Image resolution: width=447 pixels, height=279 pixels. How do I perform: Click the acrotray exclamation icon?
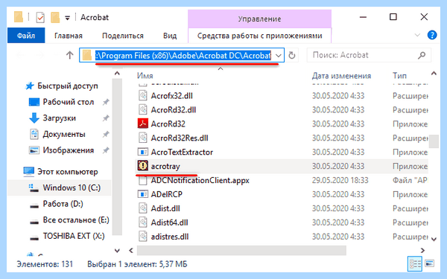[x=143, y=166]
